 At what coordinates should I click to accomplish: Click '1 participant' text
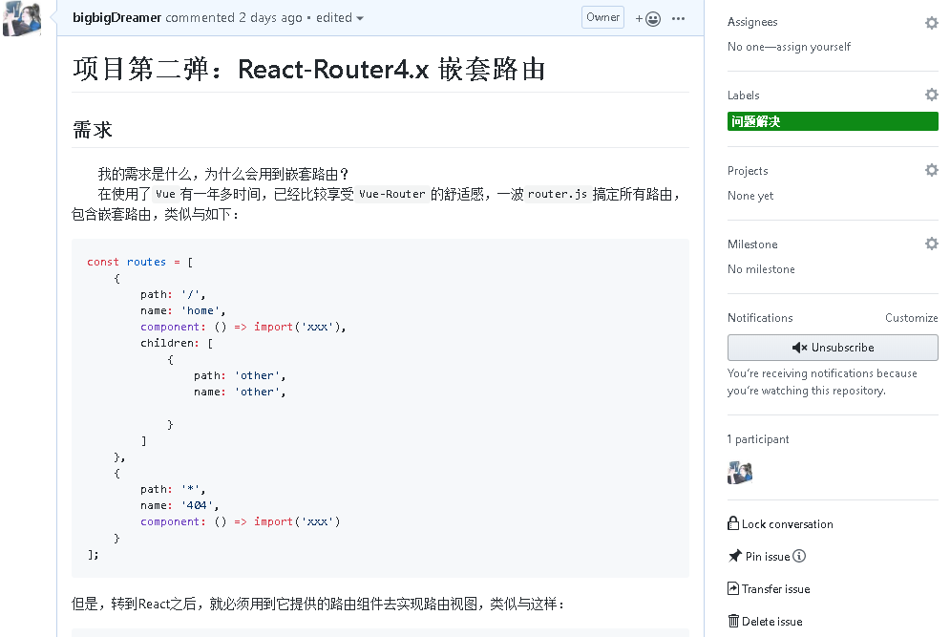point(758,439)
